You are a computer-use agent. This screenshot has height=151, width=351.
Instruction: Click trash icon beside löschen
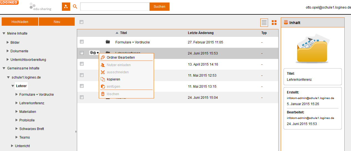point(103,94)
